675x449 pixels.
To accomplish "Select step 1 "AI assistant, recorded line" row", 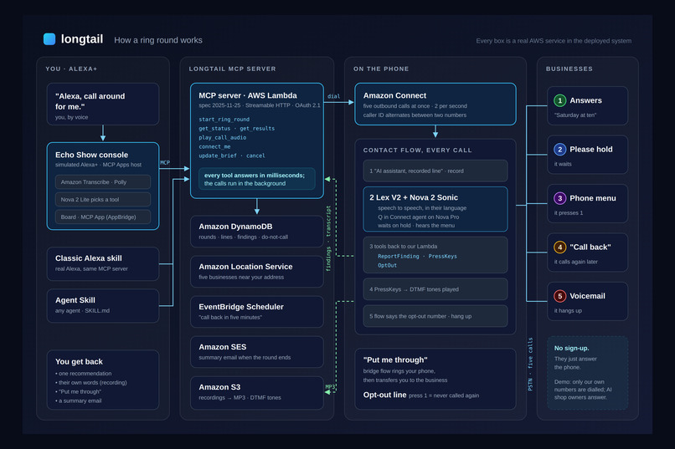I will (x=435, y=171).
